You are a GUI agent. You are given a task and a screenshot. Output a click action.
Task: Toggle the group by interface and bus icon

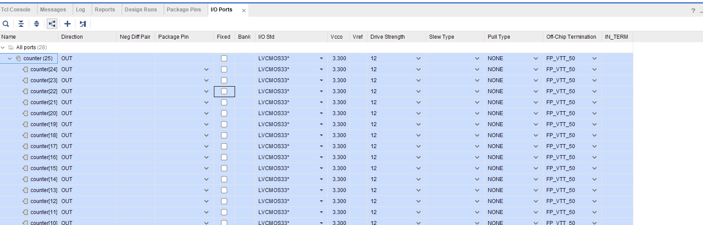[x=52, y=24]
